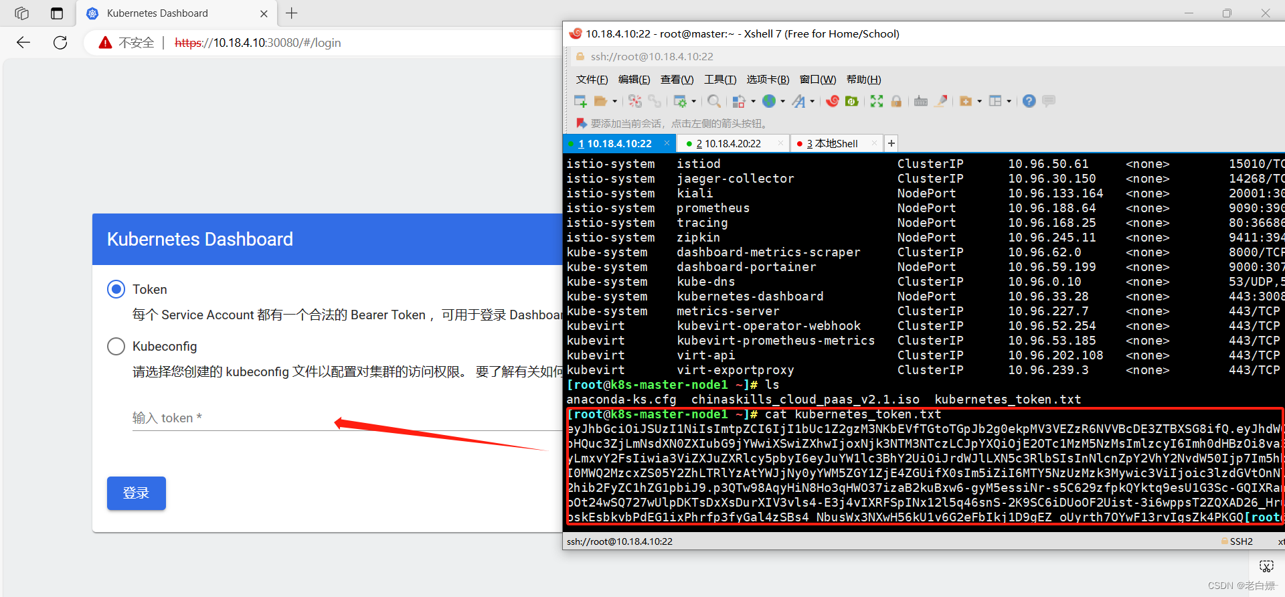Expand the Open session dropdown arrow
1285x597 pixels.
click(614, 101)
